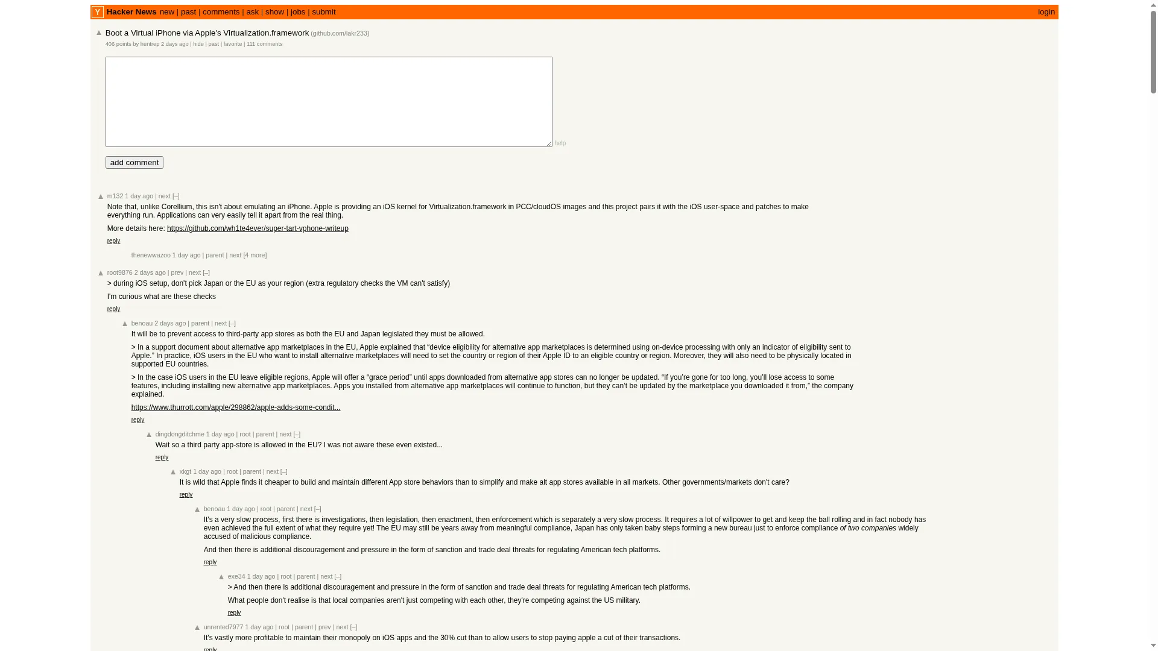The image size is (1158, 651).
Task: Go to root from xkgt's comment
Action: pos(232,471)
